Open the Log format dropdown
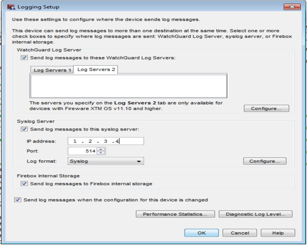Viewport: 307px width, 245px height. [x=106, y=161]
